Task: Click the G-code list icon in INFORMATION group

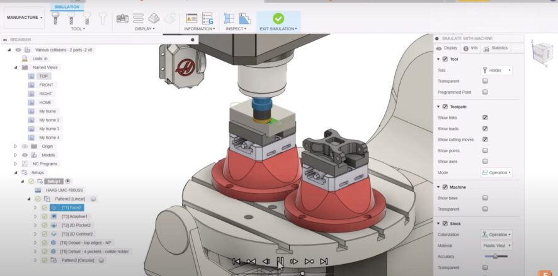Action: coord(207,18)
